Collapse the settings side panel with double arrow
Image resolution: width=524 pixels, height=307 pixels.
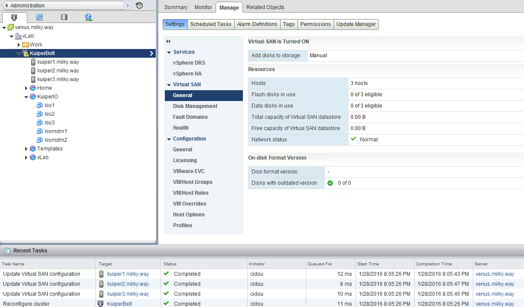[x=168, y=41]
